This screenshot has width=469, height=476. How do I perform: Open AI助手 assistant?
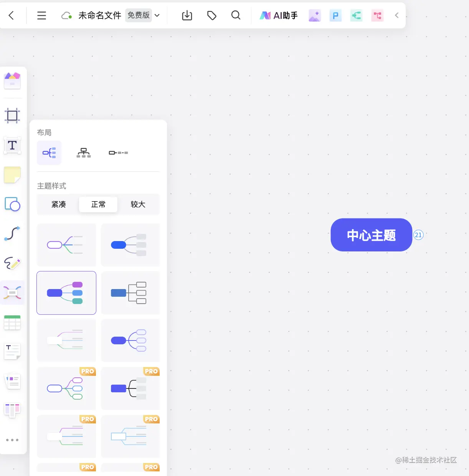pos(279,15)
